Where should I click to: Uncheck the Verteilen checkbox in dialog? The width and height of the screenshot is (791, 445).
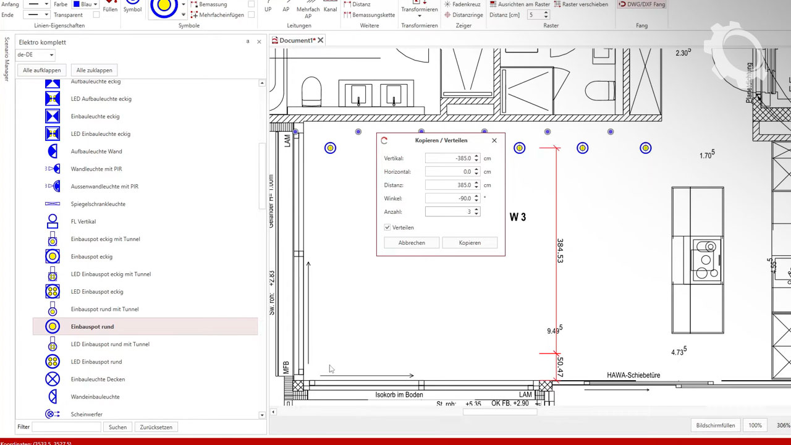point(387,227)
